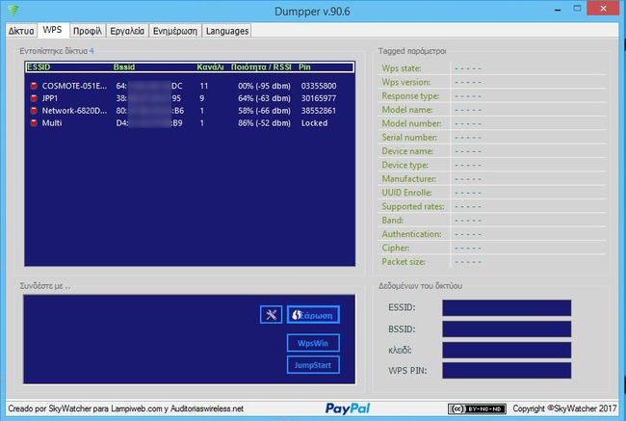Viewport: 626px width, 421px height.
Task: Click the green Dumpper wifi icon in title bar
Action: pyautogui.click(x=13, y=10)
